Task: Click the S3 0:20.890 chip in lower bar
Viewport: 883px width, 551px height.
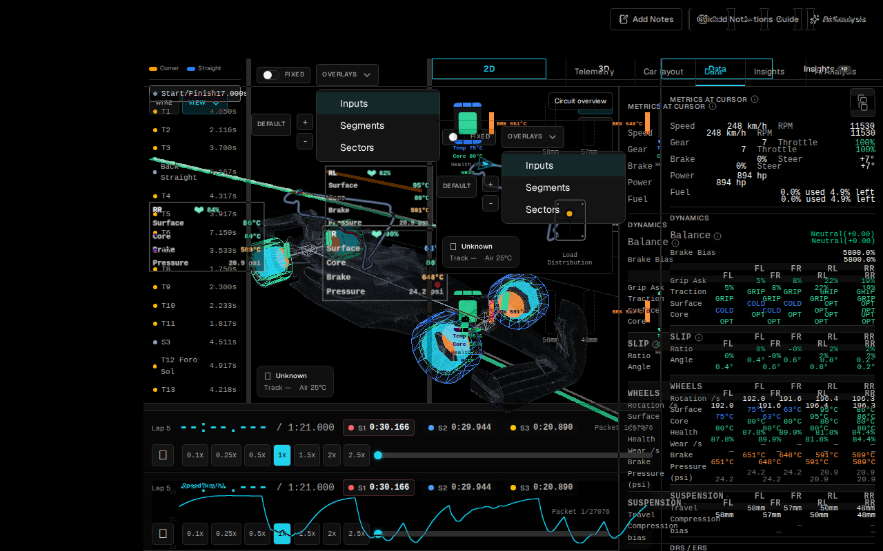Action: pos(542,487)
